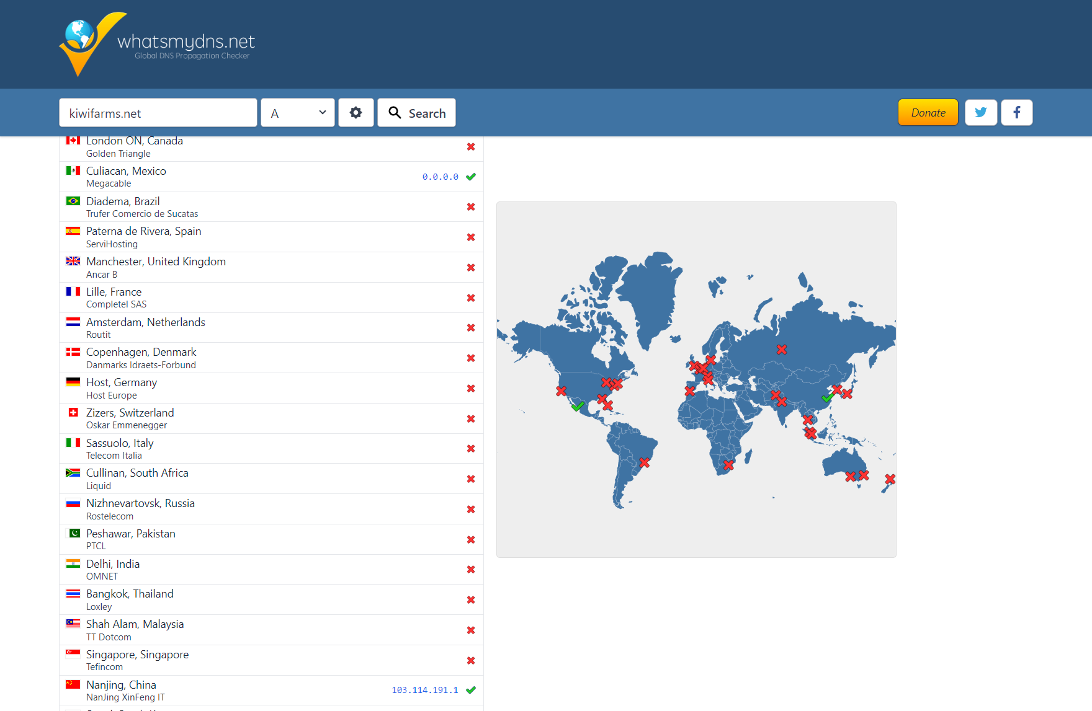Screen dimensions: 1092x711
Task: Click the Telecom Italia provider text
Action: (x=114, y=456)
